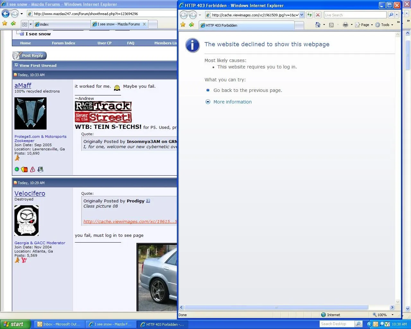Click the red Stop icon beside the address bar

click(x=318, y=15)
